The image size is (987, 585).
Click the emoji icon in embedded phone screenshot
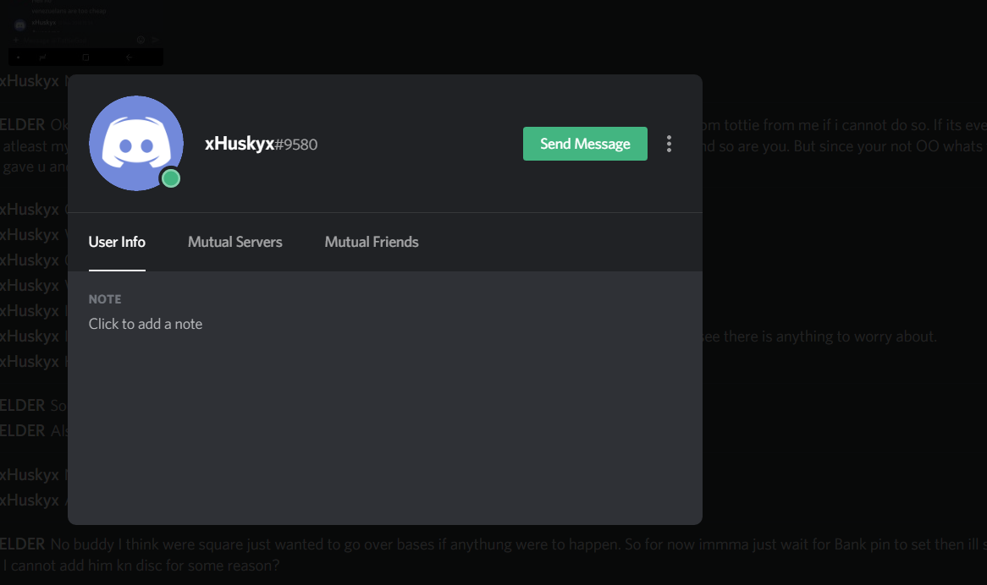click(141, 40)
